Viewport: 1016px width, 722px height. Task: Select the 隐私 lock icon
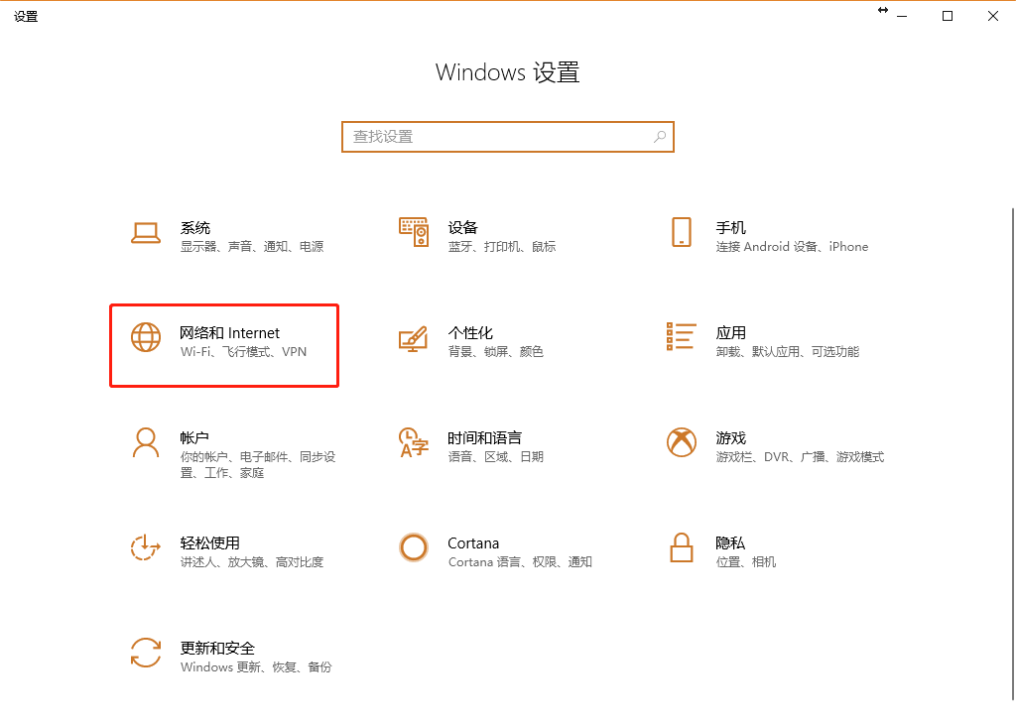tap(682, 548)
